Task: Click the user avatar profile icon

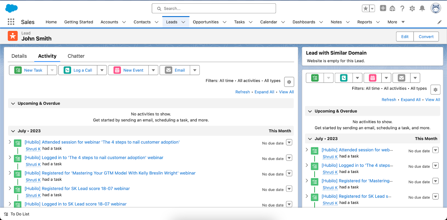Action: pyautogui.click(x=436, y=8)
